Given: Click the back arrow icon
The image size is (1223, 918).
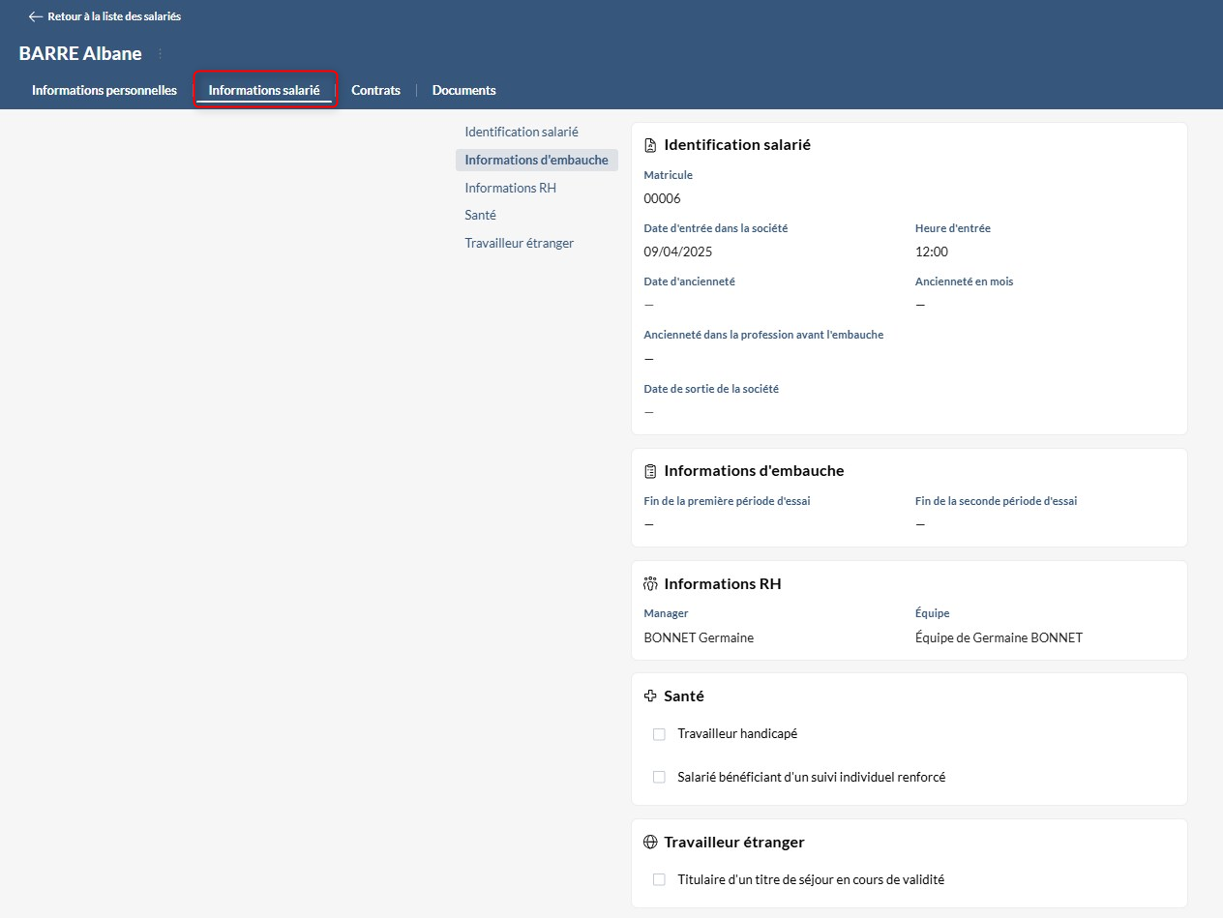Looking at the screenshot, I should click(36, 16).
